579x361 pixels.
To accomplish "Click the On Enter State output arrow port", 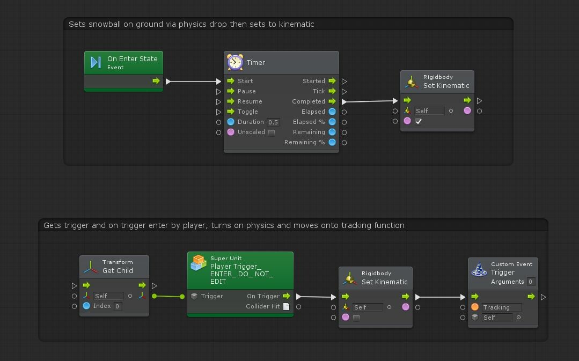I will [156, 81].
